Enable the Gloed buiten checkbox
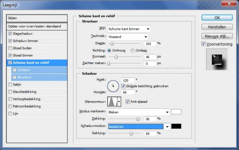 10,48
